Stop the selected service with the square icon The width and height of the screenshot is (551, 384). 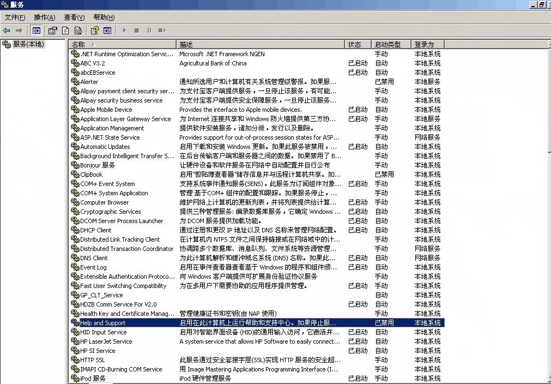coord(138,30)
